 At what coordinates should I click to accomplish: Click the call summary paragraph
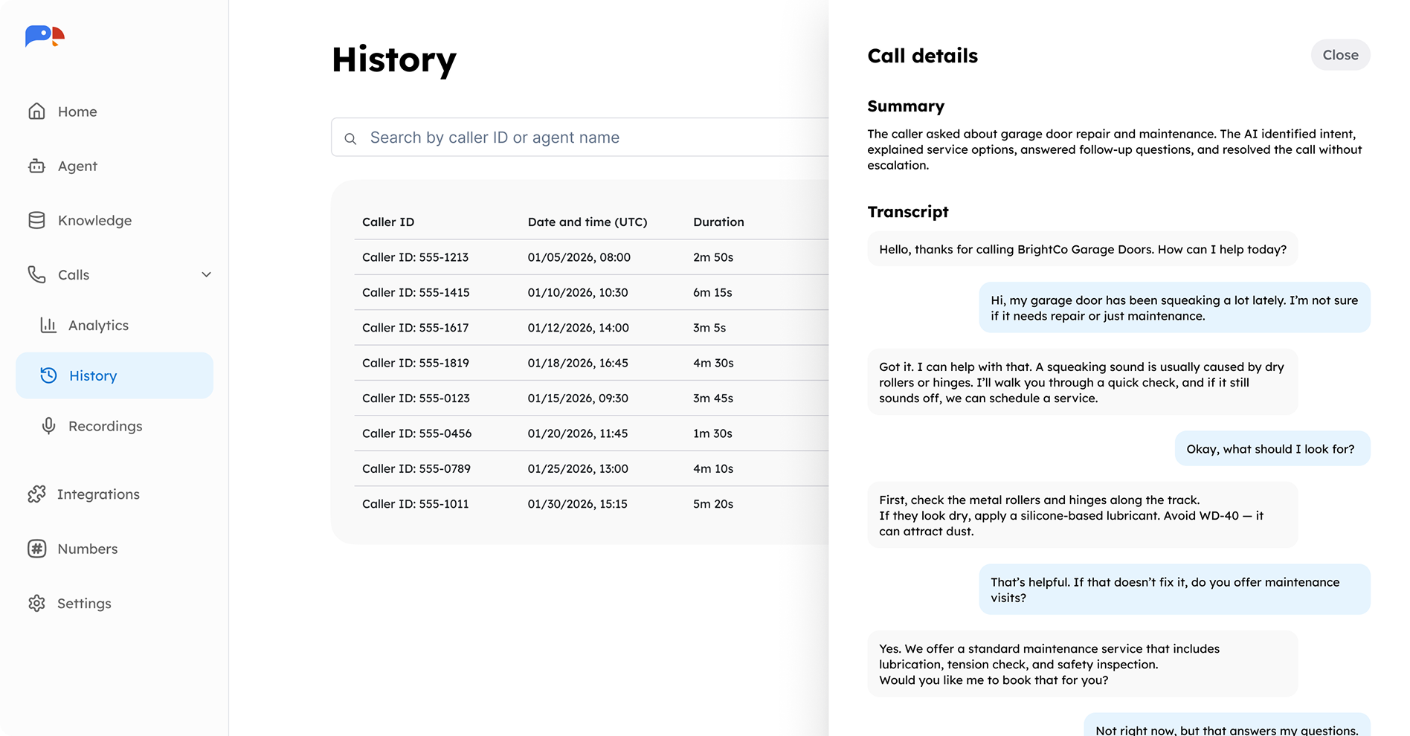tap(1115, 149)
